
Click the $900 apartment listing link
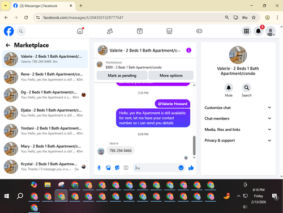coord(134,67)
